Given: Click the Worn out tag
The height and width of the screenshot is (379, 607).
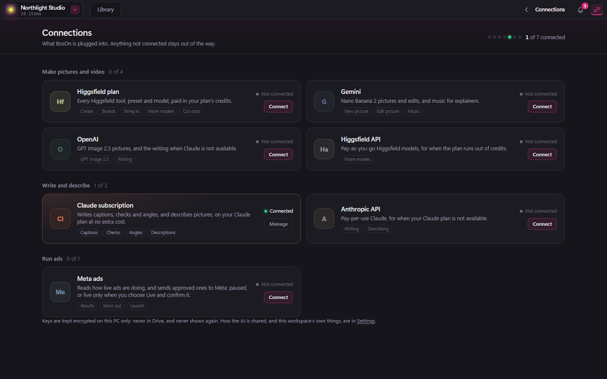Looking at the screenshot, I should (x=112, y=306).
